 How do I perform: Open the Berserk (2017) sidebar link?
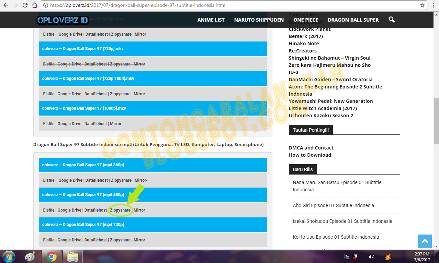306,36
